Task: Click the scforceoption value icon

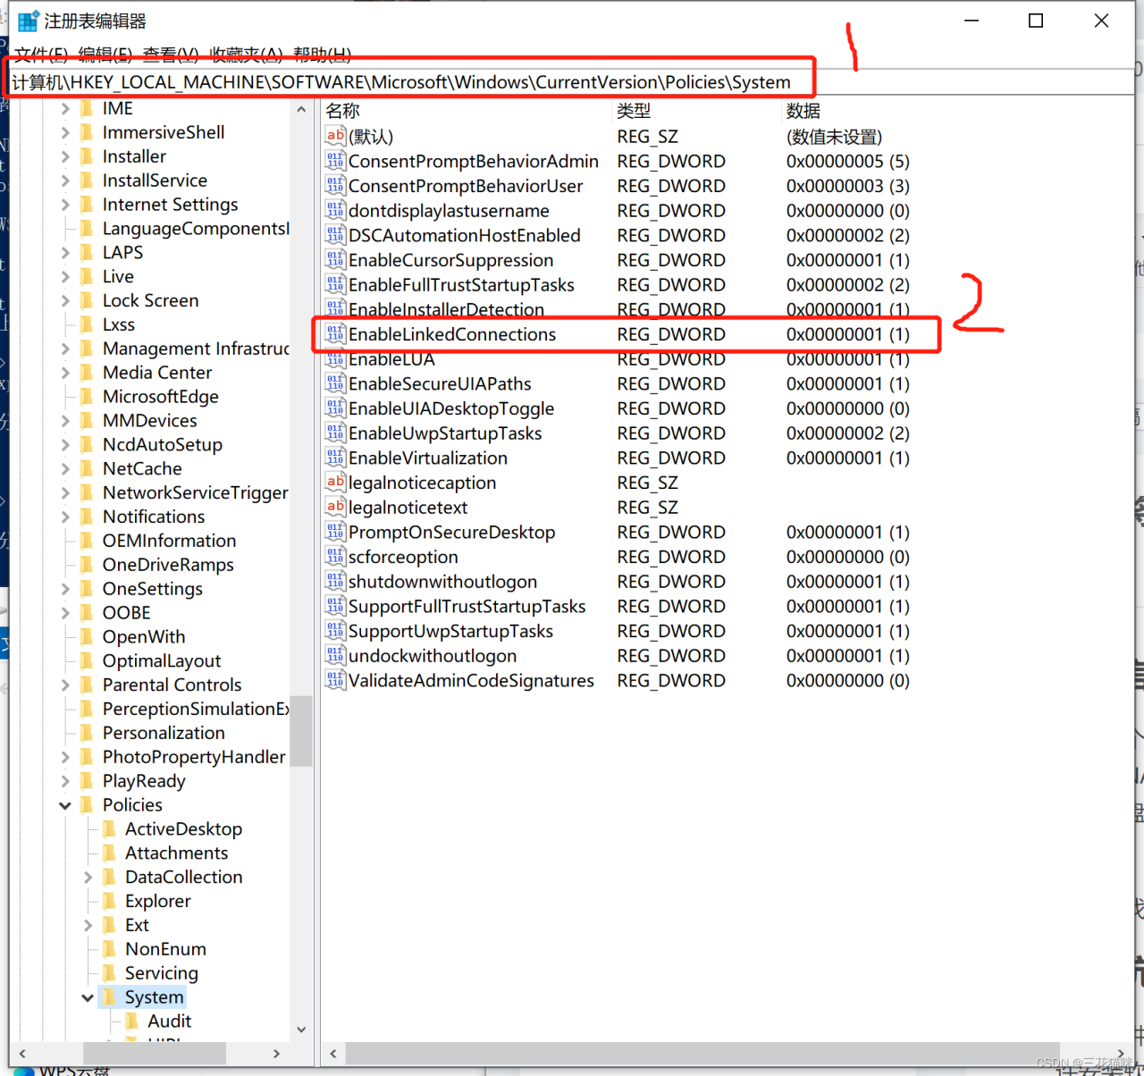Action: [x=335, y=557]
